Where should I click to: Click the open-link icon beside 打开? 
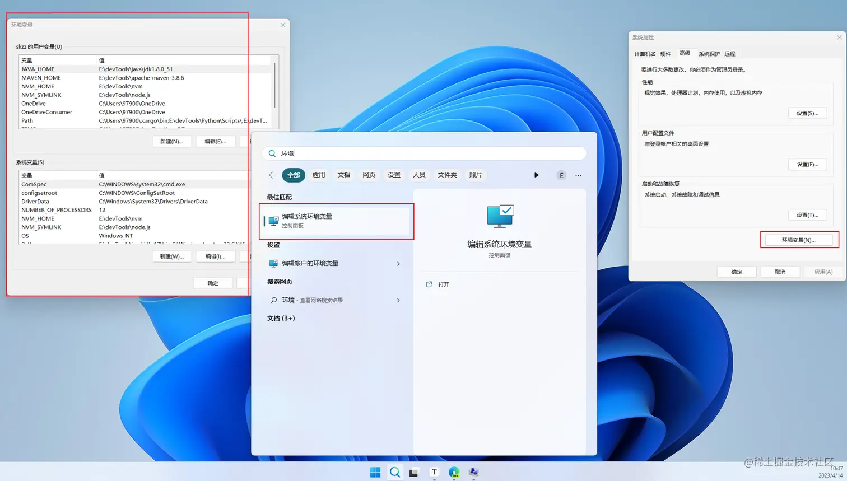pos(429,284)
